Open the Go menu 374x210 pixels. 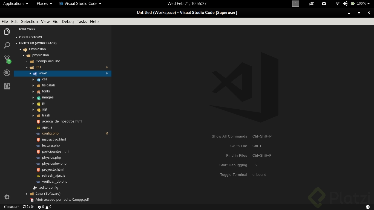coord(56,22)
